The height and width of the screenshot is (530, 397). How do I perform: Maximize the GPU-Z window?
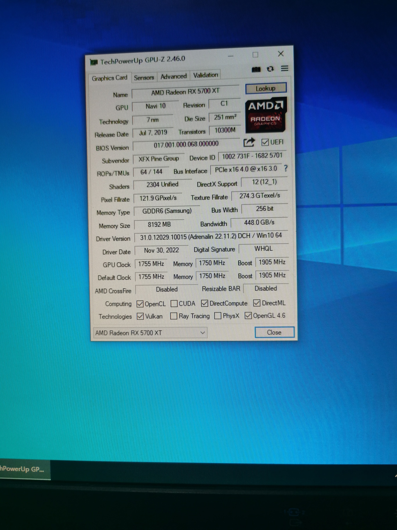pyautogui.click(x=255, y=55)
